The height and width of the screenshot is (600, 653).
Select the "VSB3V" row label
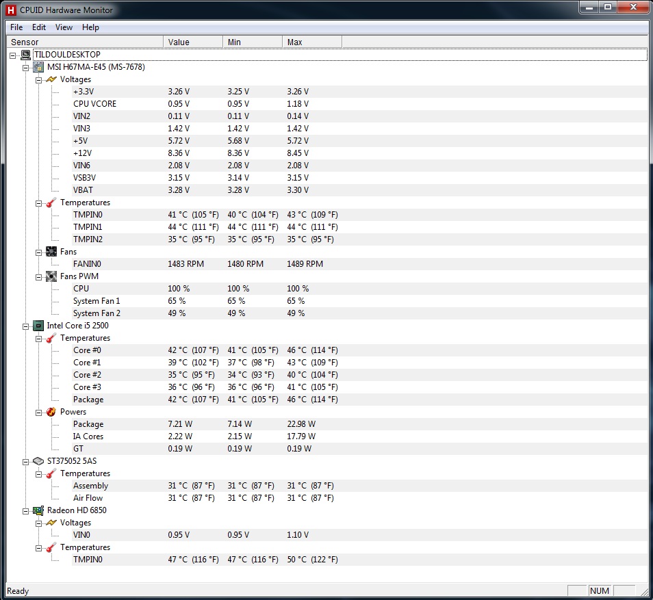tap(85, 178)
